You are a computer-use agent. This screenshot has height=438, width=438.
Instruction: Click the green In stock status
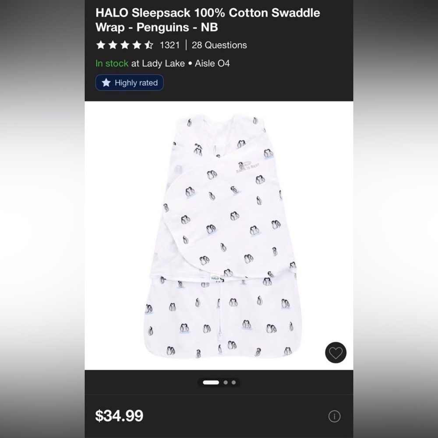click(112, 64)
